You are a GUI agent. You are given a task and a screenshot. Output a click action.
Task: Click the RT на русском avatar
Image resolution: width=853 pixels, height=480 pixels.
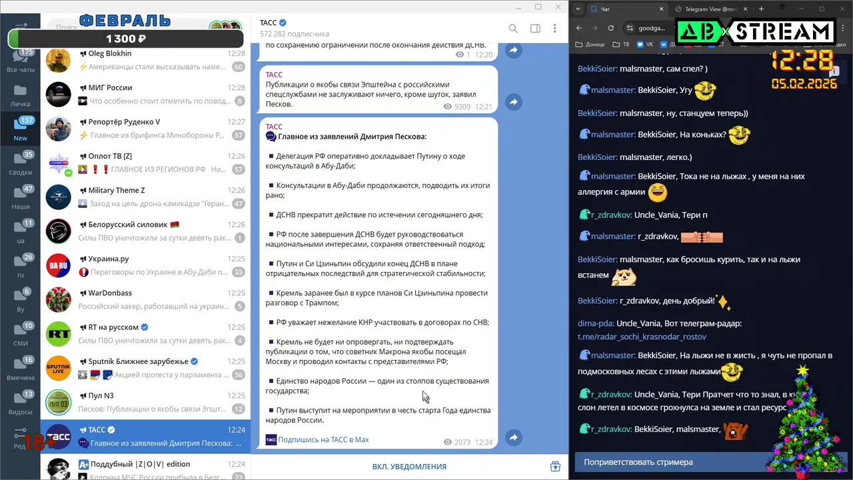tap(59, 334)
